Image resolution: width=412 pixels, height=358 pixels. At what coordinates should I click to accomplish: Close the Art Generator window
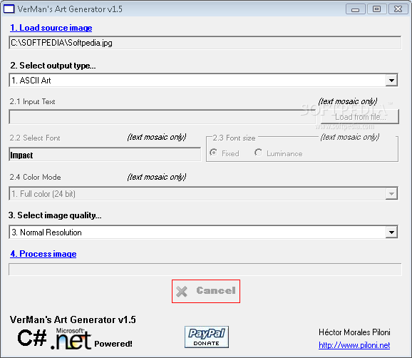[x=398, y=9]
